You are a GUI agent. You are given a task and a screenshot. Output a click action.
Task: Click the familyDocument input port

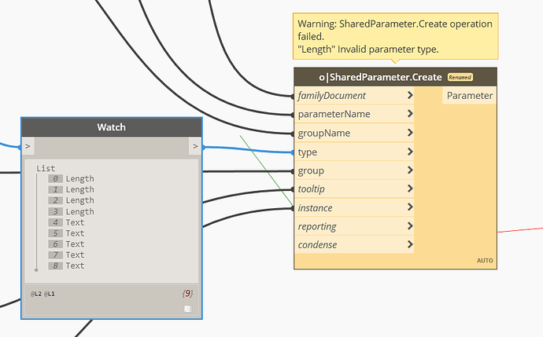point(354,95)
